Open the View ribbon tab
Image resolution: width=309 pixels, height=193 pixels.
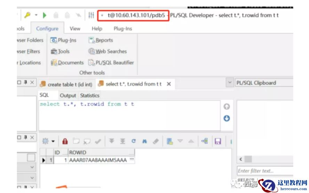(x=75, y=29)
